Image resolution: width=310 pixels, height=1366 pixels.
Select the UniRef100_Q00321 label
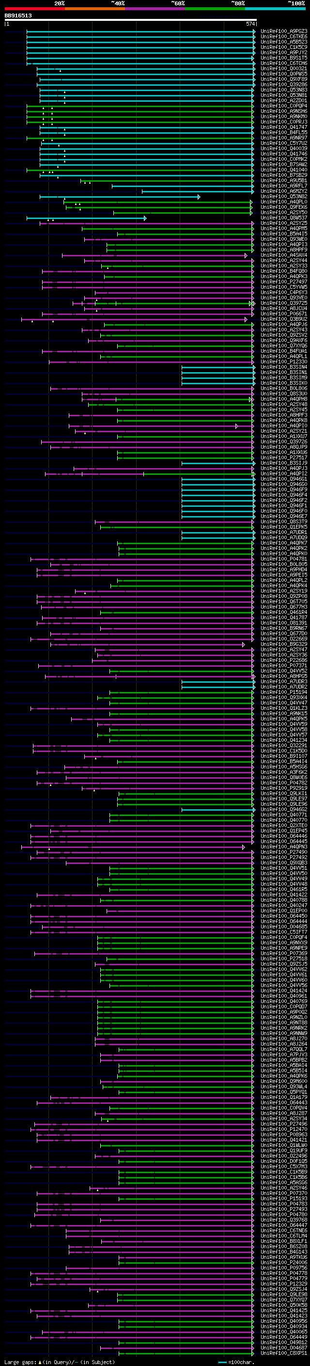point(283,68)
